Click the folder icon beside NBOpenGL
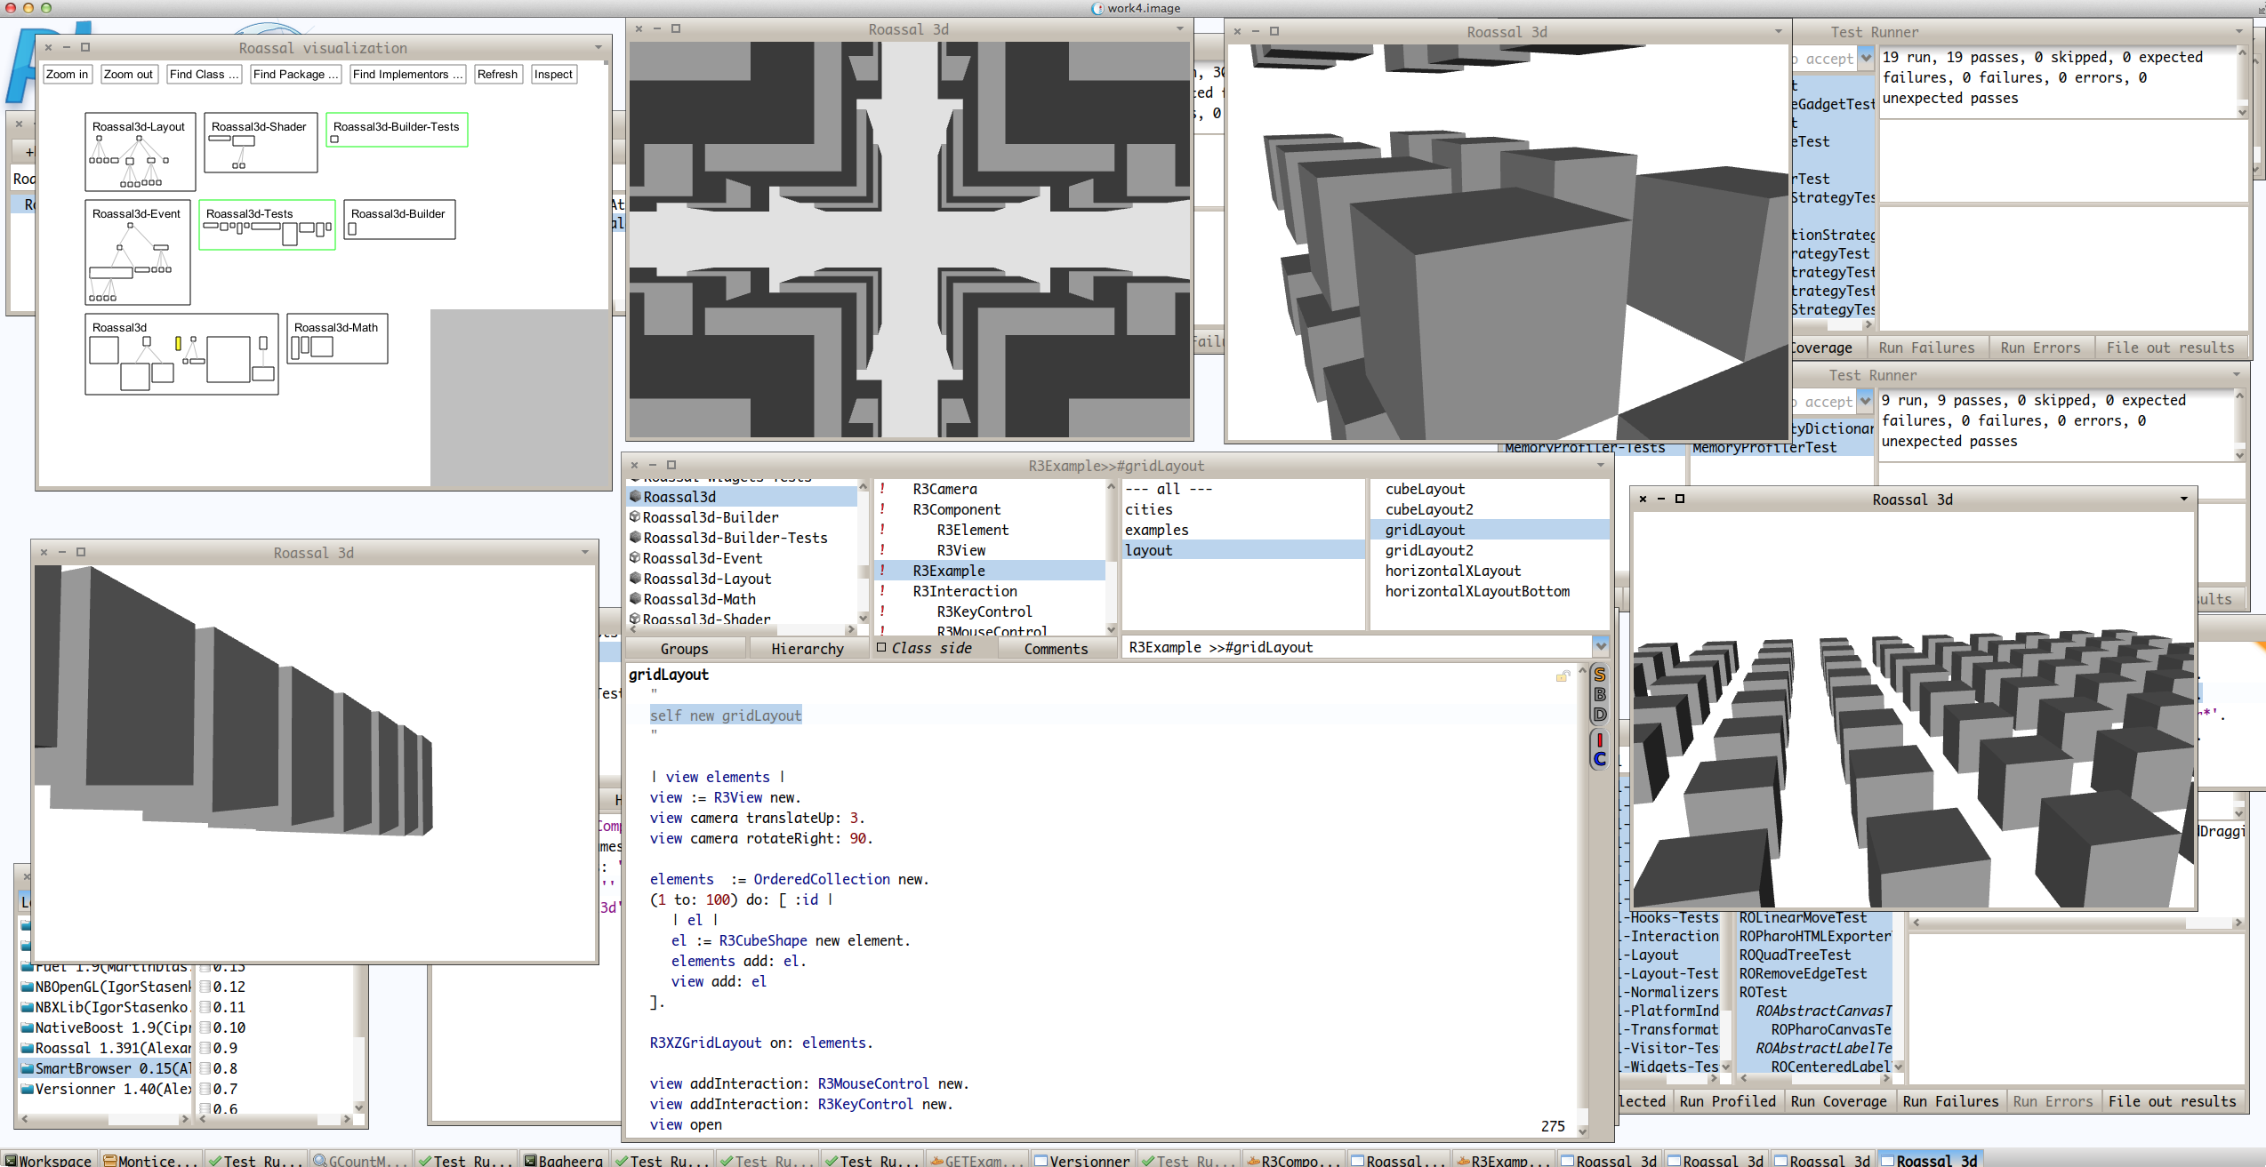2266x1167 pixels. pyautogui.click(x=27, y=987)
